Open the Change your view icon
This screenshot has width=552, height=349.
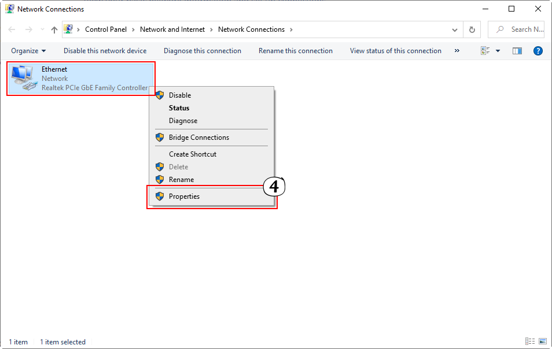tap(485, 51)
